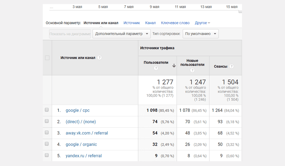Check the box for google / cpc row
The height and width of the screenshot is (166, 285).
[x=47, y=110]
